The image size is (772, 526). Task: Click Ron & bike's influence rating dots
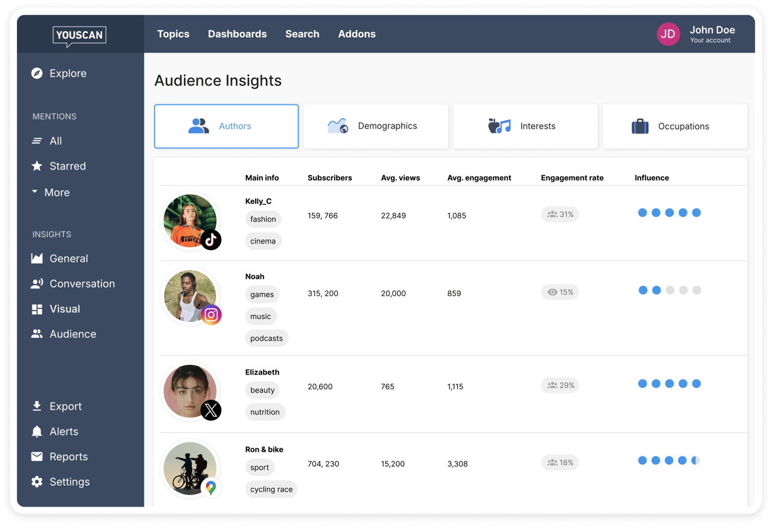(669, 460)
